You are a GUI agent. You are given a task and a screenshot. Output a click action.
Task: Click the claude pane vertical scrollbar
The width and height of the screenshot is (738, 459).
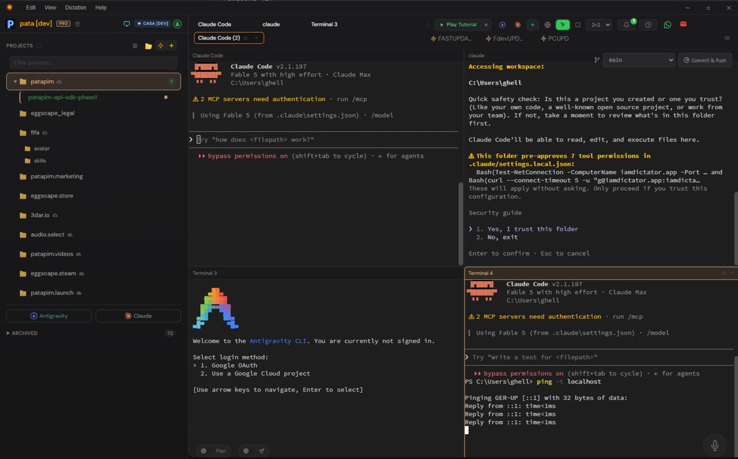(736, 228)
